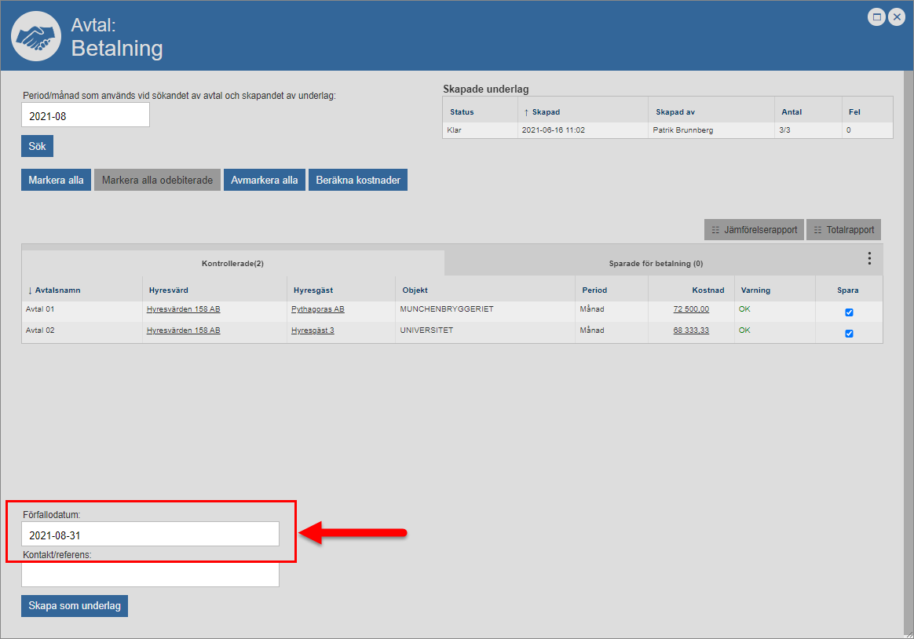Toggle Spara checkbox for Avtal 02

849,334
